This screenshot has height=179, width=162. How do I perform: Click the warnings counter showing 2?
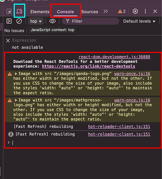pyautogui.click(x=122, y=11)
